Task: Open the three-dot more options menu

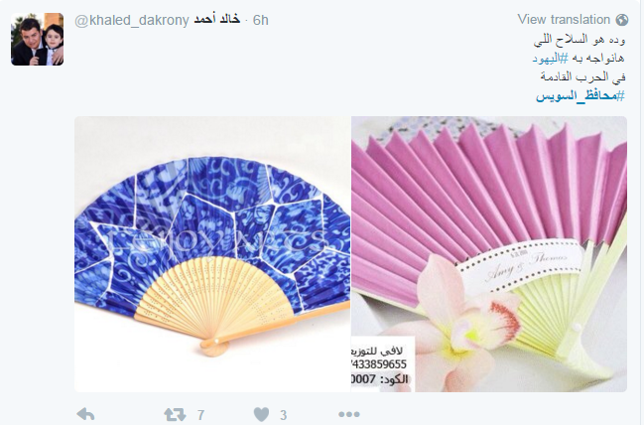Action: (349, 415)
